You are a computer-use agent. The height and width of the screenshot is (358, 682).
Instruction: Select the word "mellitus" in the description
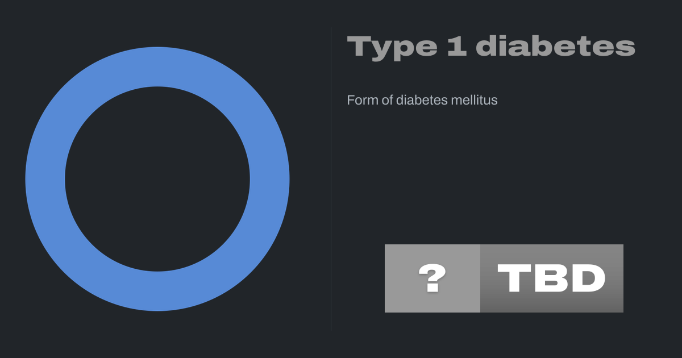pyautogui.click(x=473, y=101)
